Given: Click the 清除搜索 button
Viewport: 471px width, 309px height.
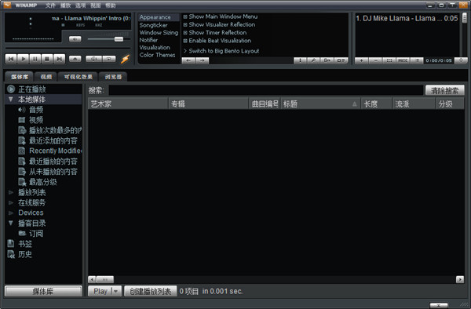Looking at the screenshot, I should 445,90.
